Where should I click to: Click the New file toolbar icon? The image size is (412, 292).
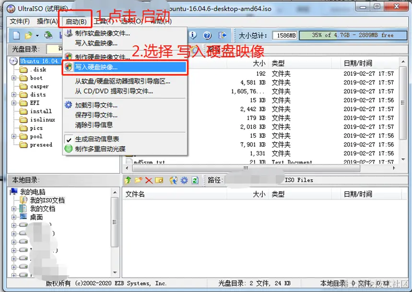[x=17, y=35]
